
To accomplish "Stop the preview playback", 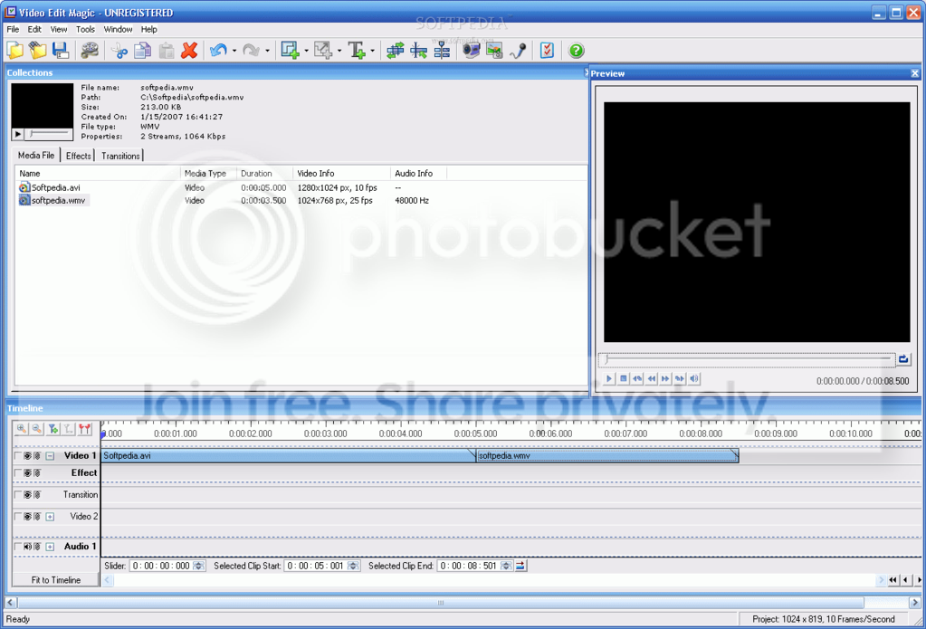I will (x=623, y=378).
